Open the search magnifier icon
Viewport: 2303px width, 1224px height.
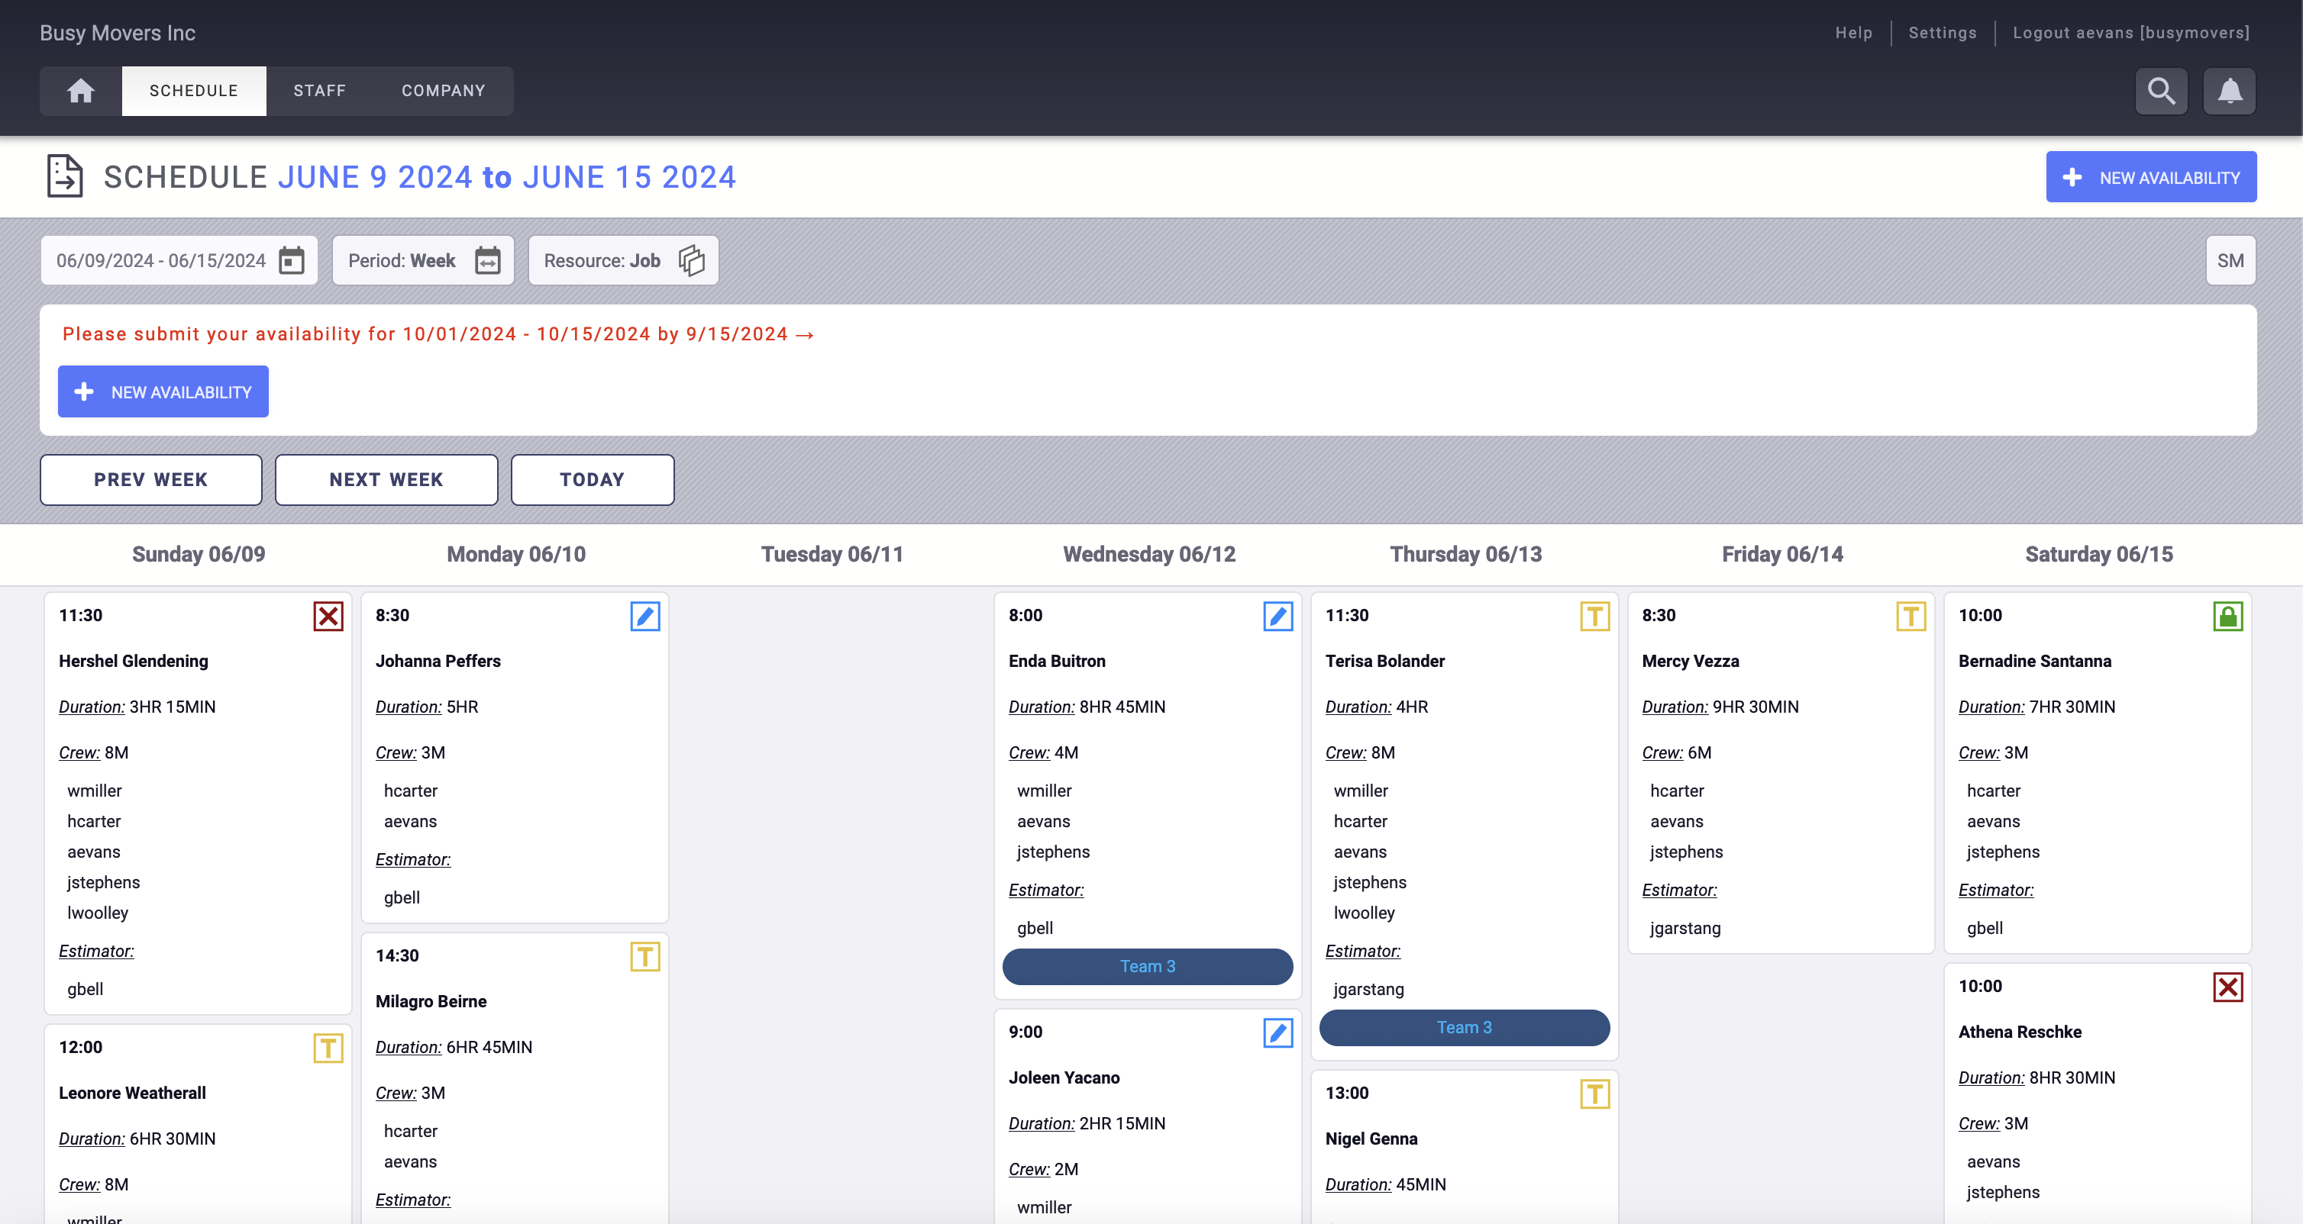coord(2161,90)
